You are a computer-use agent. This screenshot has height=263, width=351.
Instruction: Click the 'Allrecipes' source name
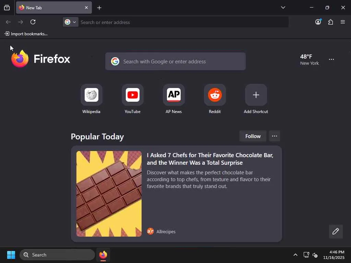click(x=166, y=231)
